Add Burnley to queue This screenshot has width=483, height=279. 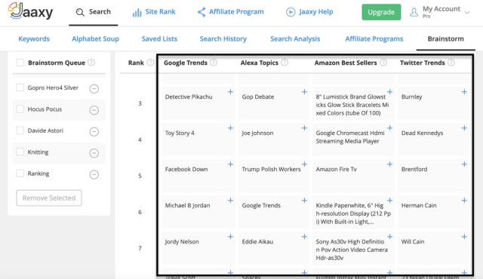pyautogui.click(x=464, y=92)
